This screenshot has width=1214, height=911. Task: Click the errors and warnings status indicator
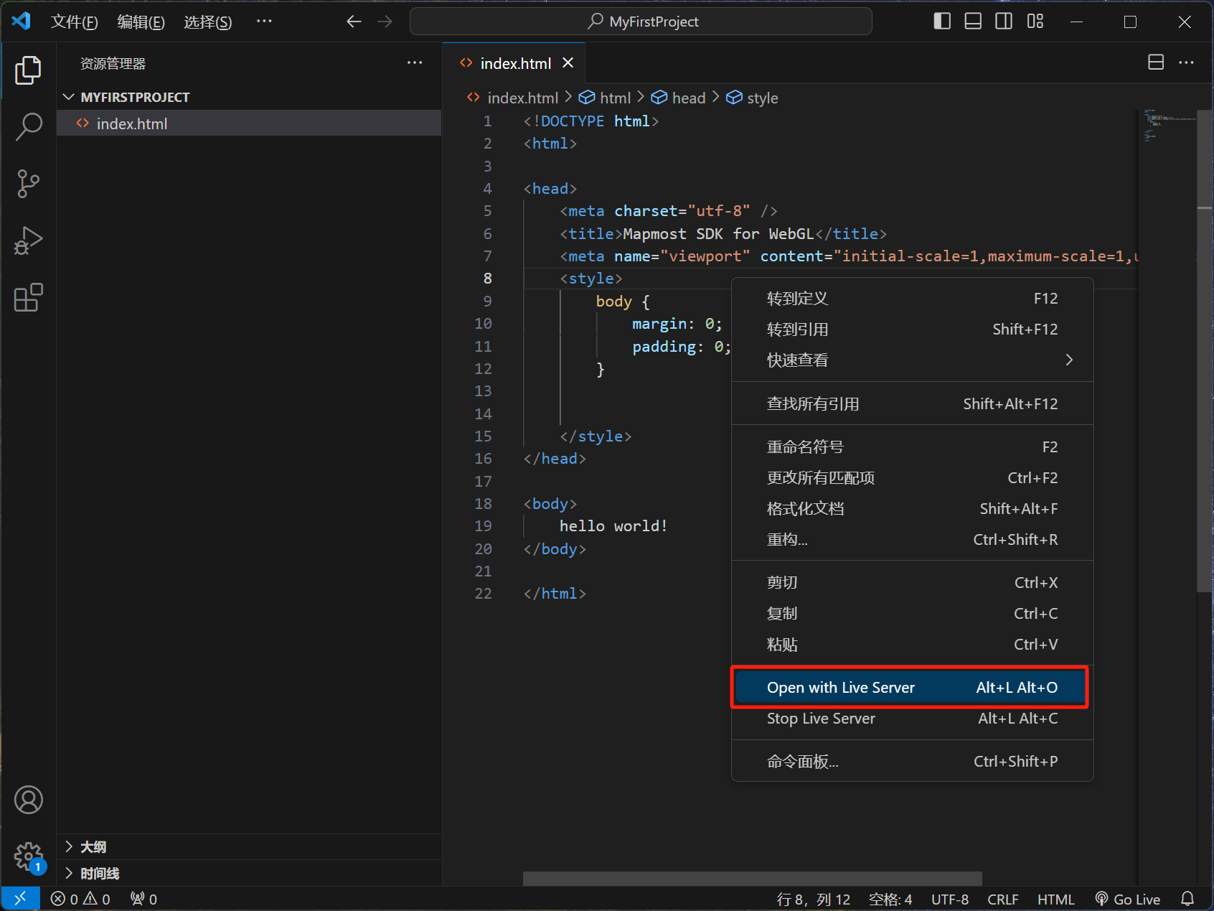(80, 899)
